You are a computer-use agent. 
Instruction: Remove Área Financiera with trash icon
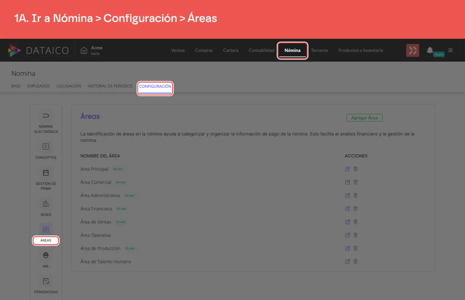[x=356, y=209]
